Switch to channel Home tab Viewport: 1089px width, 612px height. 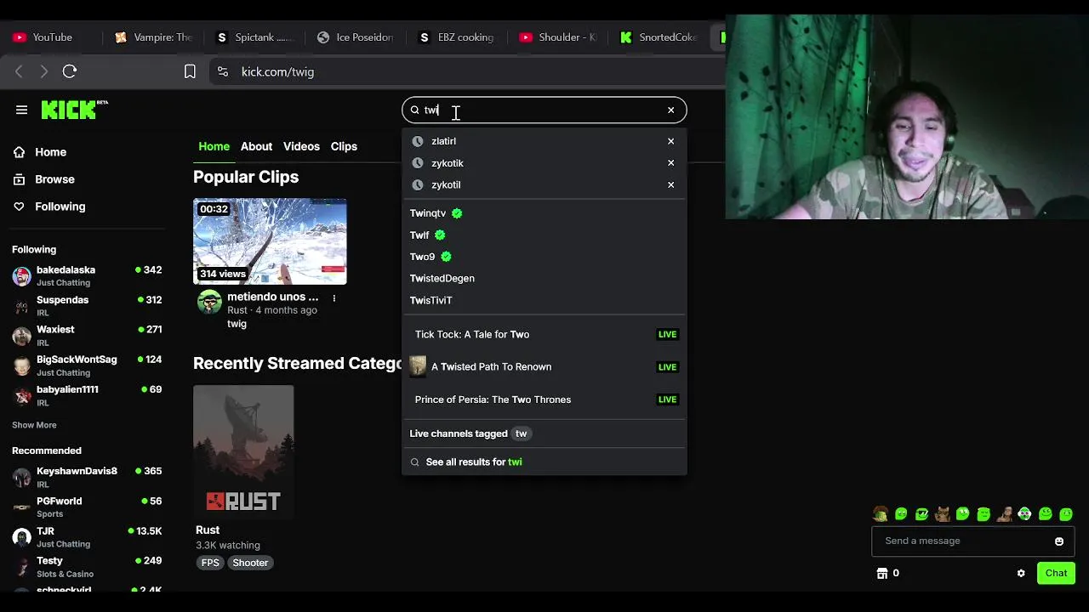tap(214, 146)
